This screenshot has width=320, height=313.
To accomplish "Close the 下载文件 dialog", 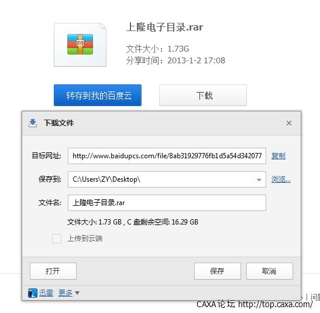I will coord(289,123).
